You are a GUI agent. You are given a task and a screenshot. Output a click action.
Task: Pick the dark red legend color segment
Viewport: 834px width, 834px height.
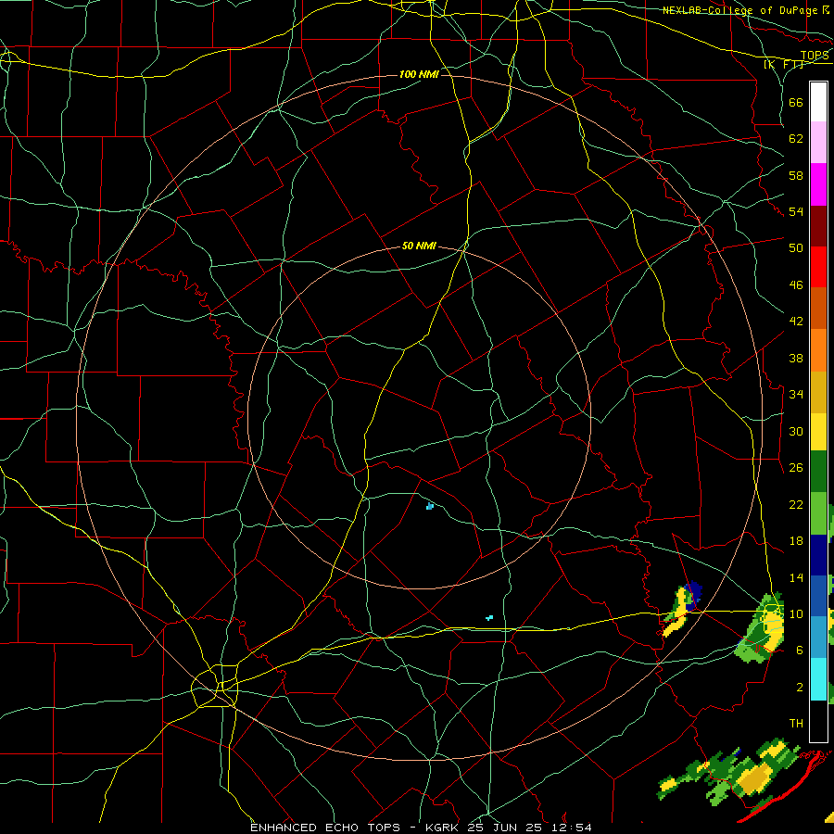[818, 226]
